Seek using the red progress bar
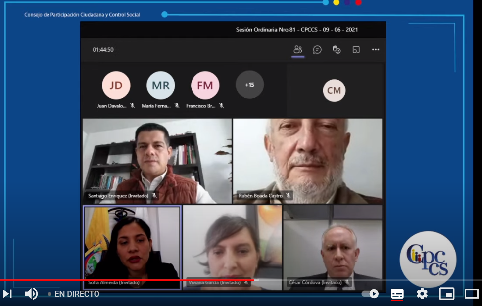Viewport: 482px width, 306px height. coord(127,280)
